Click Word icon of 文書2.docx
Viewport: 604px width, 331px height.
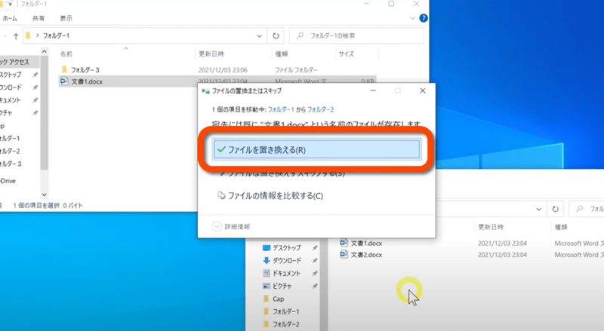point(344,254)
